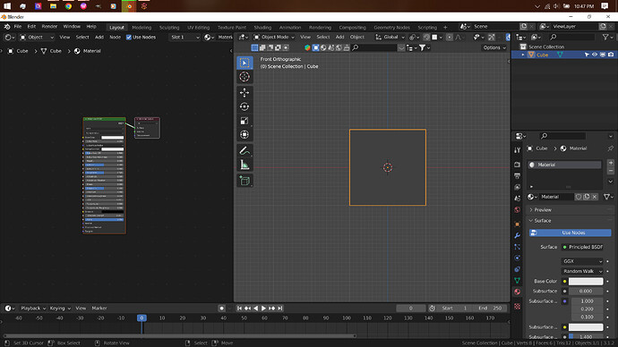Click the outliner filter funnel icon
This screenshot has height=347, width=618.
point(605,37)
